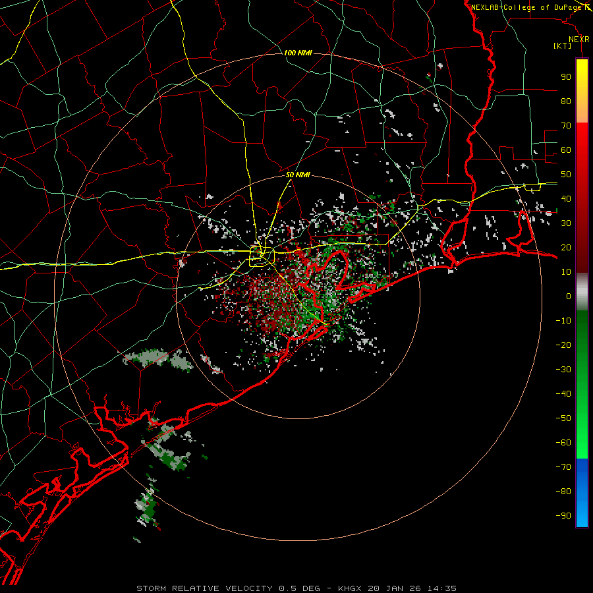
Task: Click the -50 value on the velocity scale
Action: [563, 418]
